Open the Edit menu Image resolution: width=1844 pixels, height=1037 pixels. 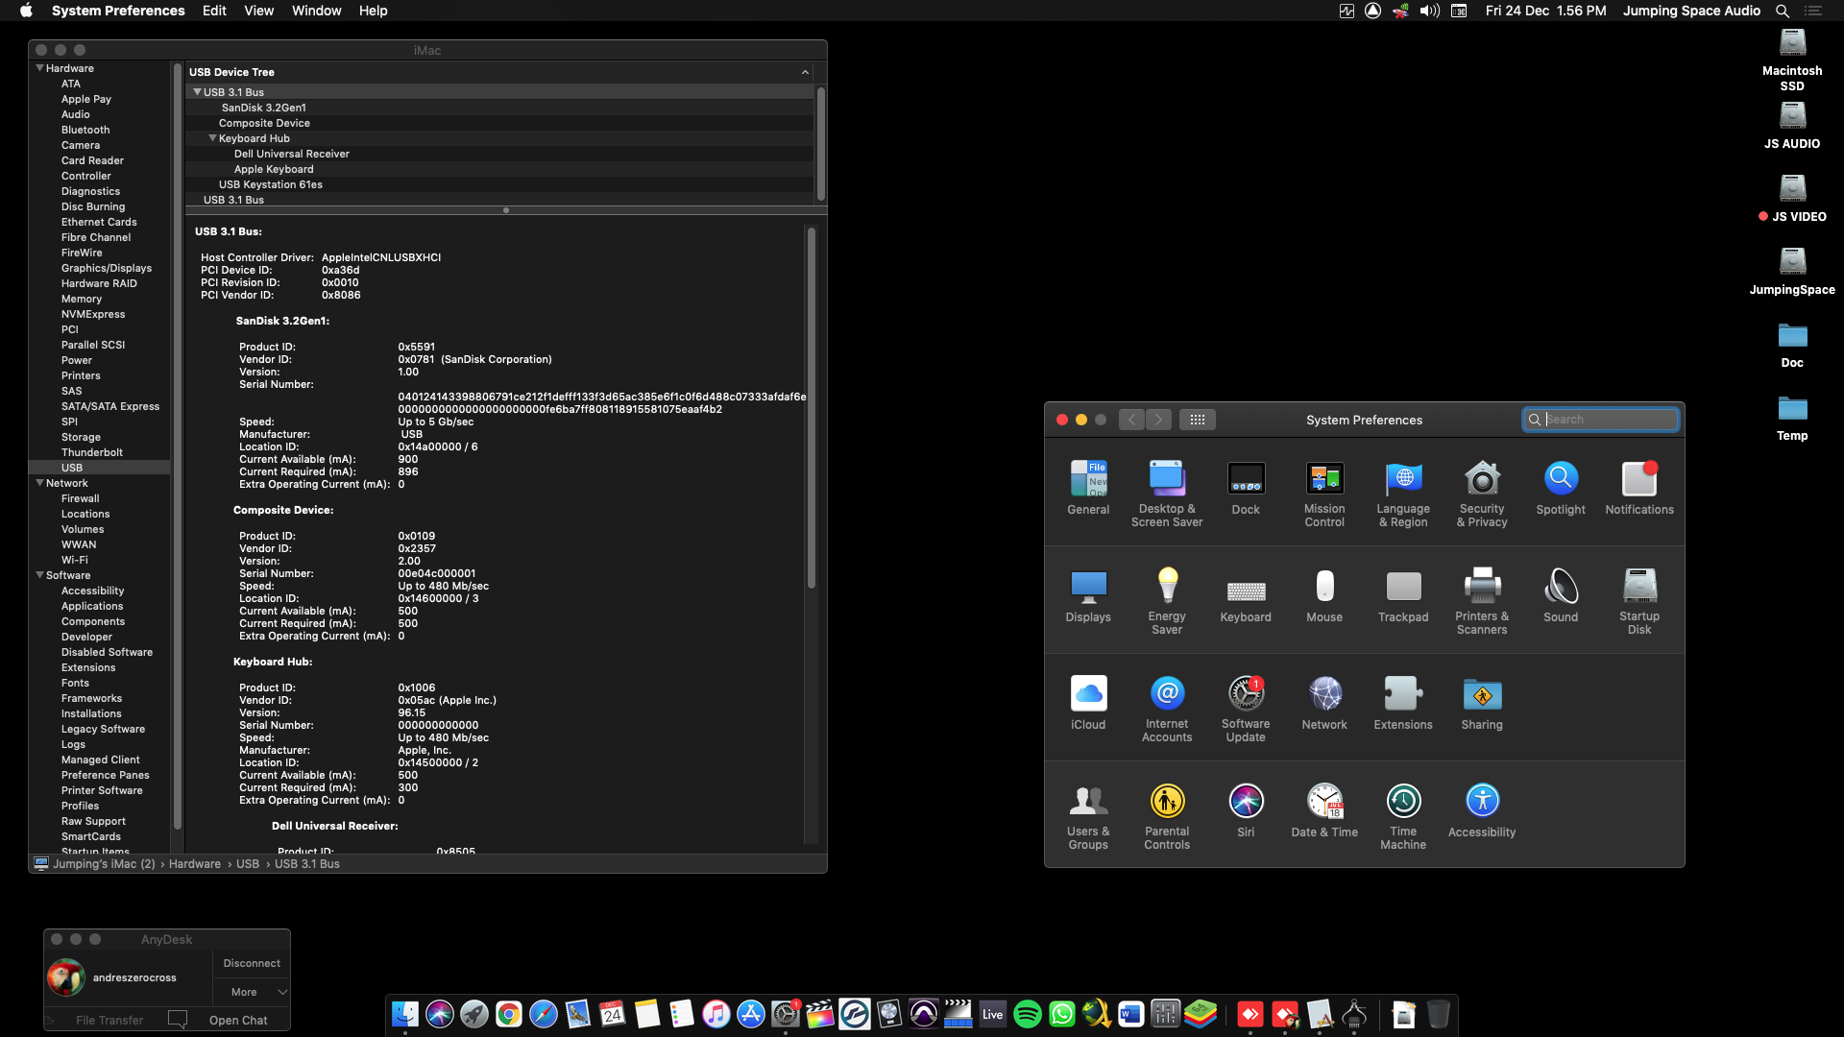coord(214,11)
